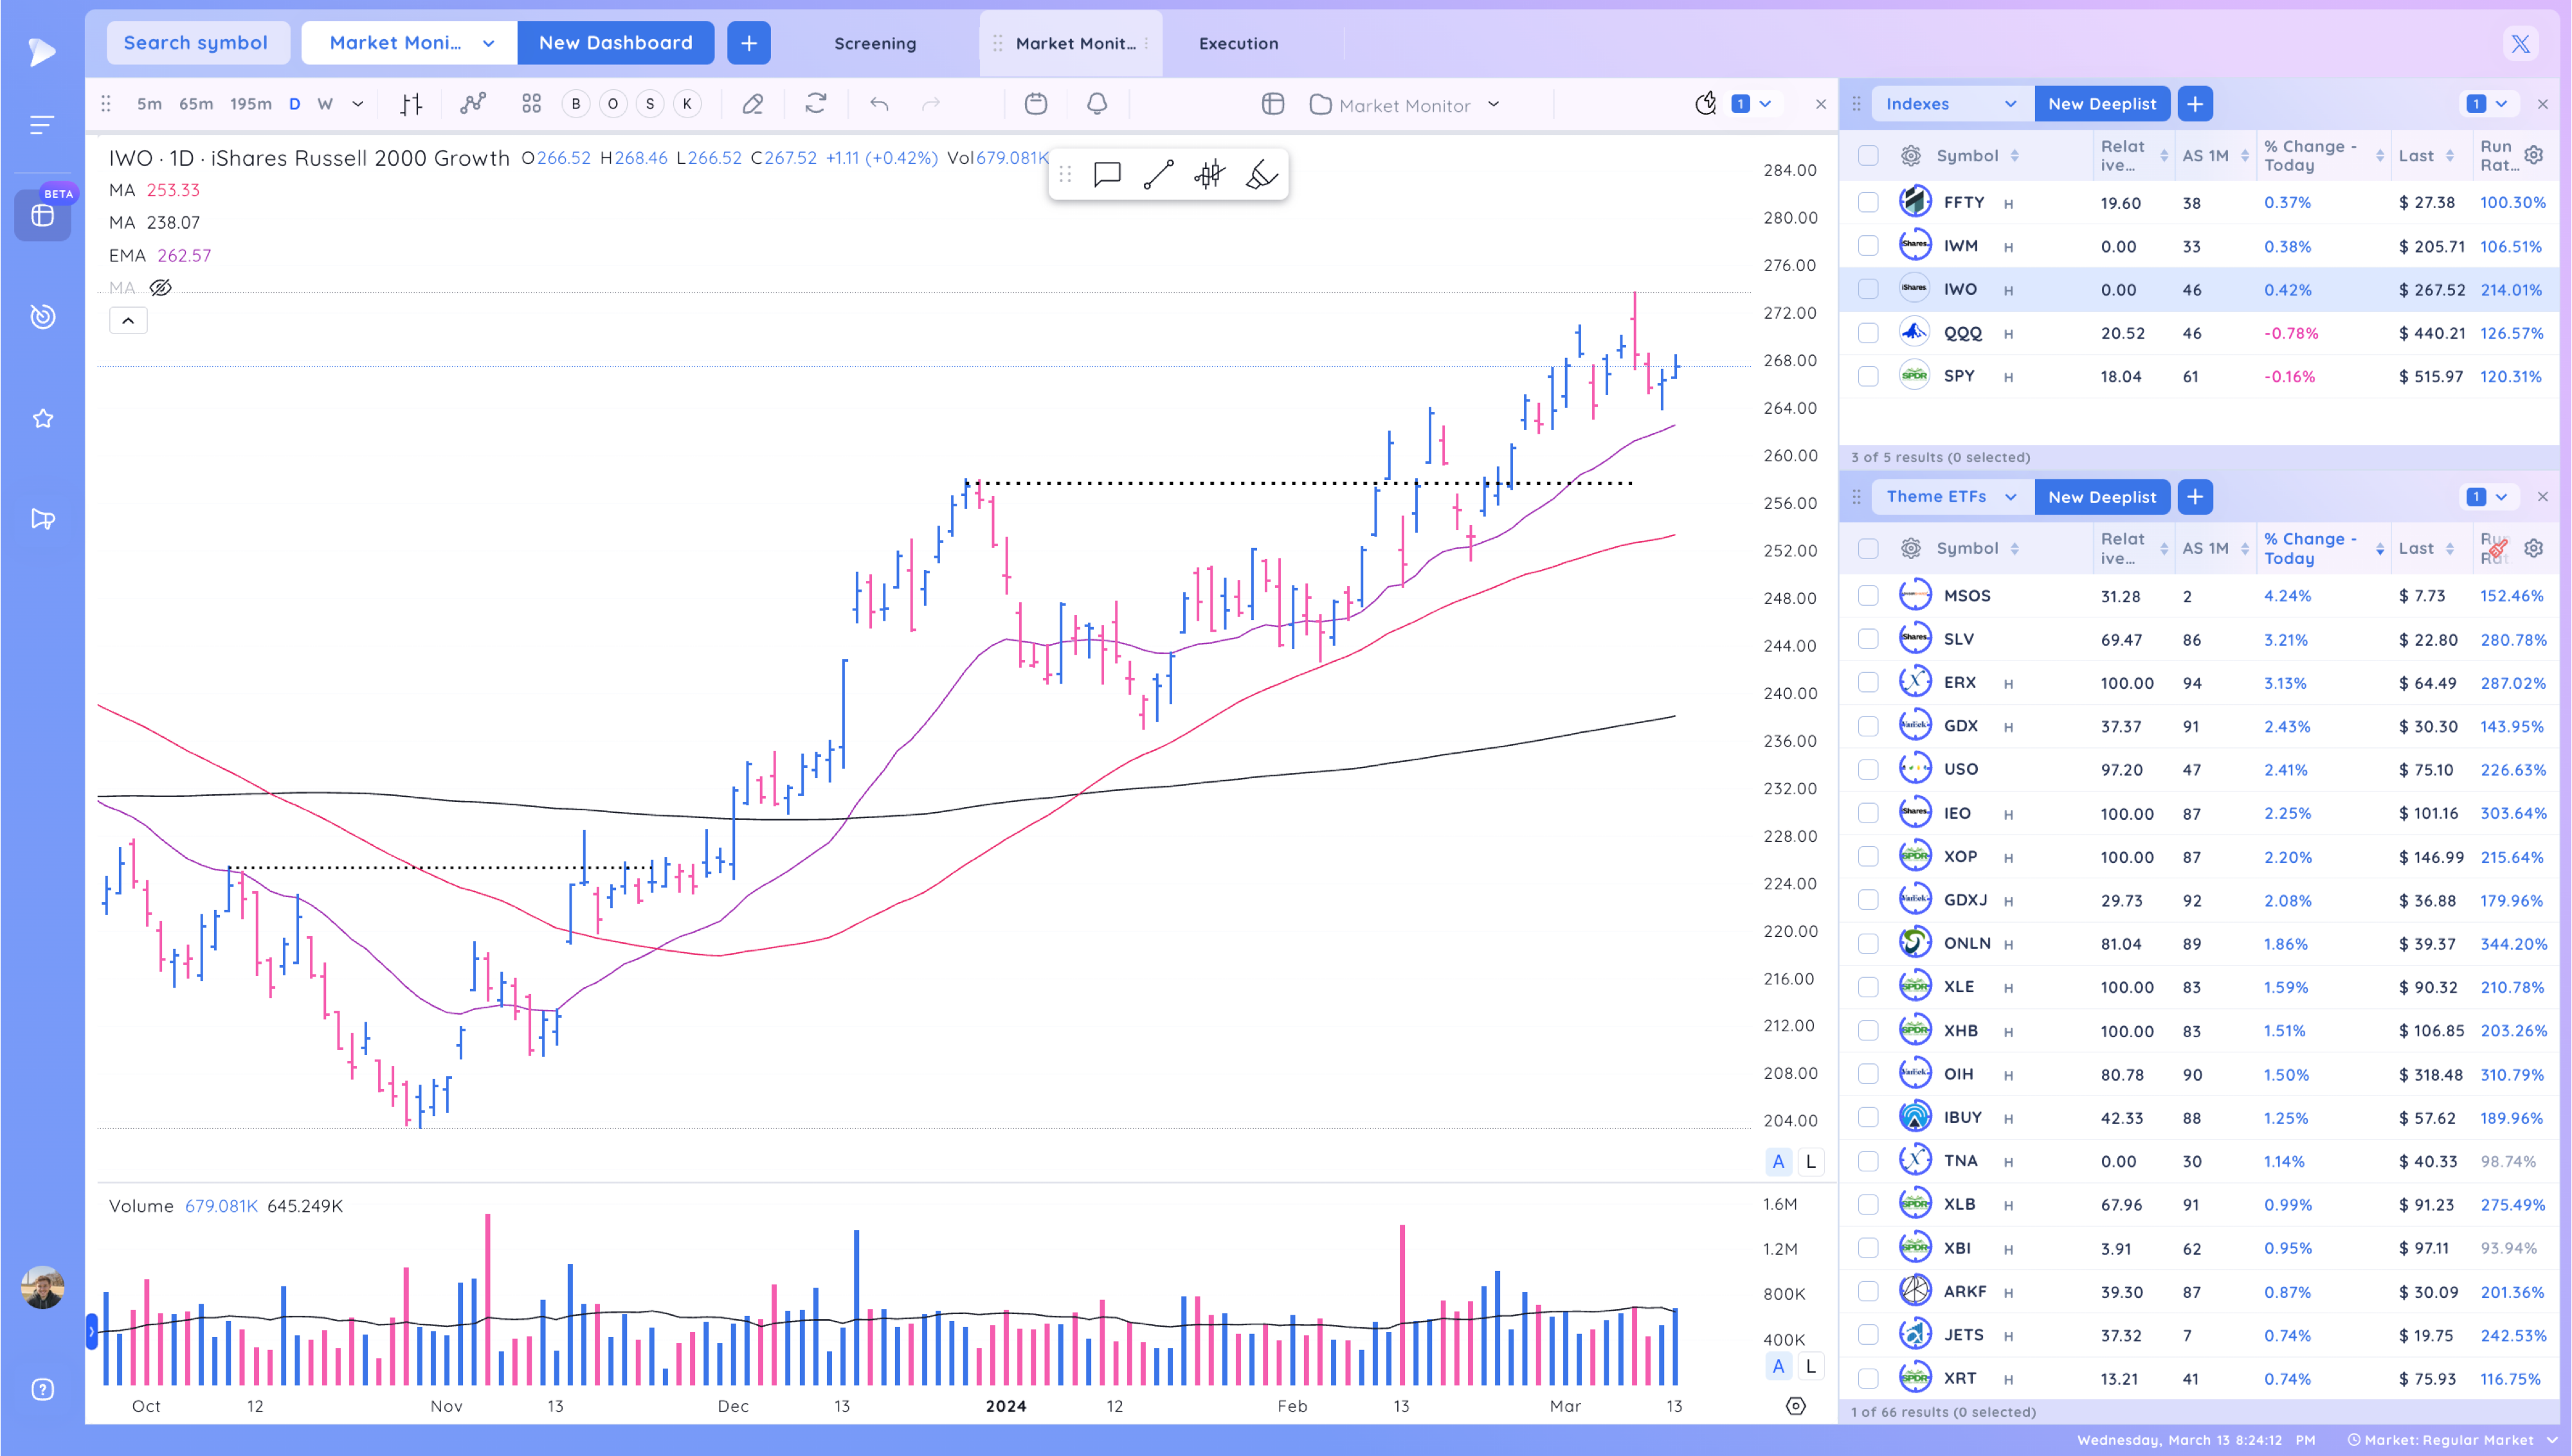Check the QQQ row checkbox
2572x1456 pixels.
pyautogui.click(x=1868, y=333)
